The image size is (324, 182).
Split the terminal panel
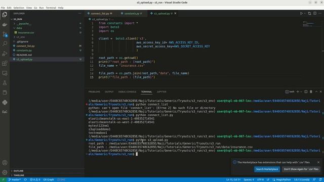point(306,92)
